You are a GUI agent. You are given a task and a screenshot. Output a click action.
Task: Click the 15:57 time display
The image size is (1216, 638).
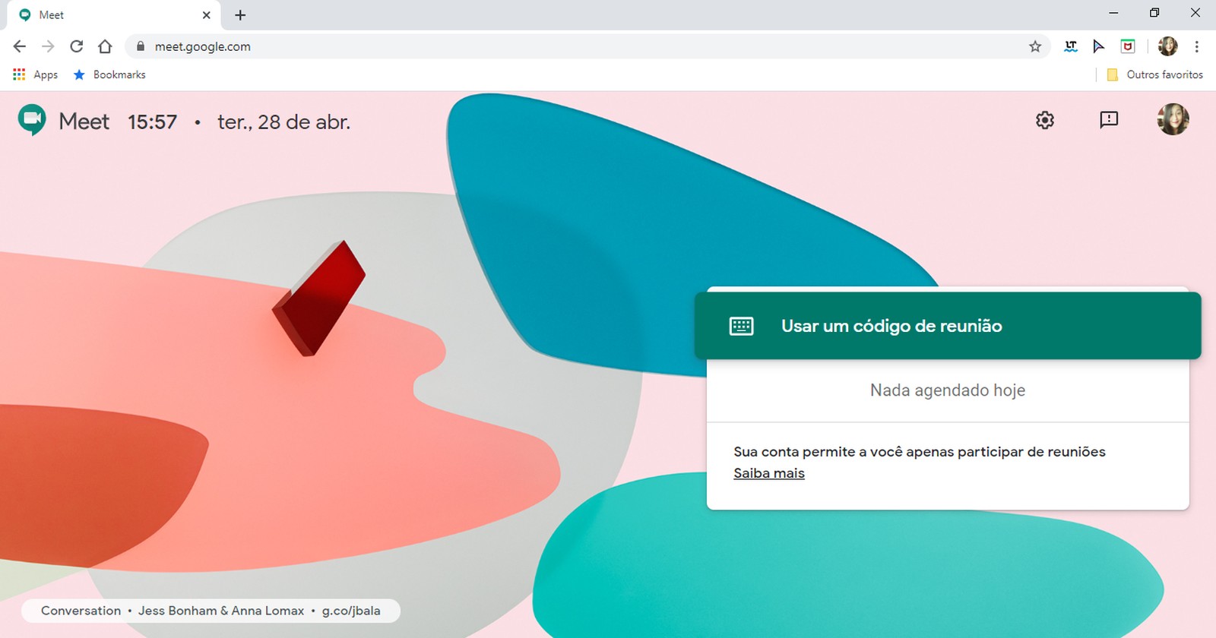pyautogui.click(x=152, y=122)
